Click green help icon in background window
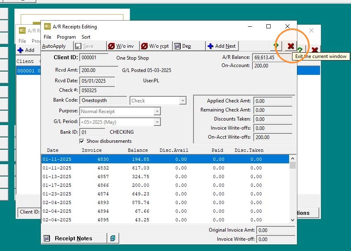Viewport: 351px width, 251px height. click(x=300, y=49)
